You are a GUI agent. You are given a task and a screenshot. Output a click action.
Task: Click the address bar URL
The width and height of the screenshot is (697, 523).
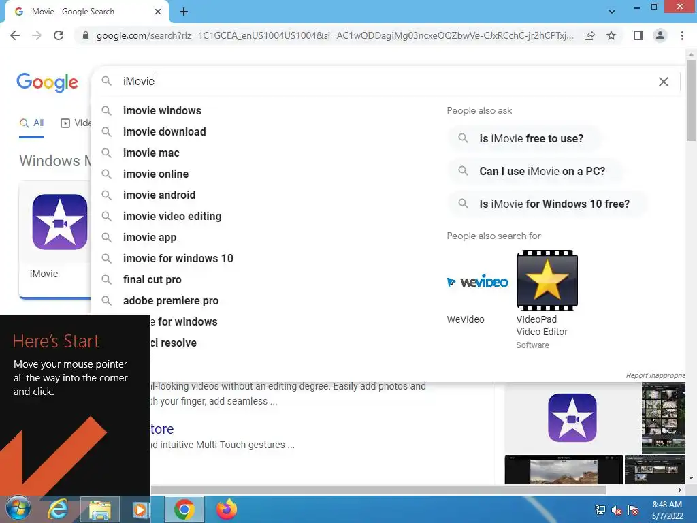(x=334, y=35)
